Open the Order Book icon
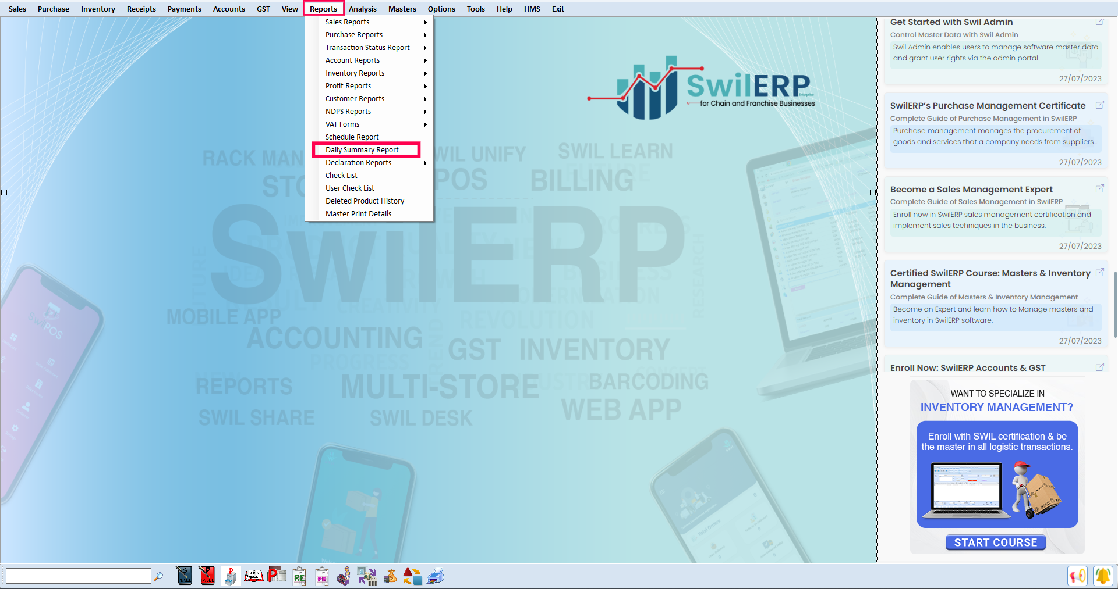This screenshot has height=589, width=1118. pyautogui.click(x=253, y=576)
